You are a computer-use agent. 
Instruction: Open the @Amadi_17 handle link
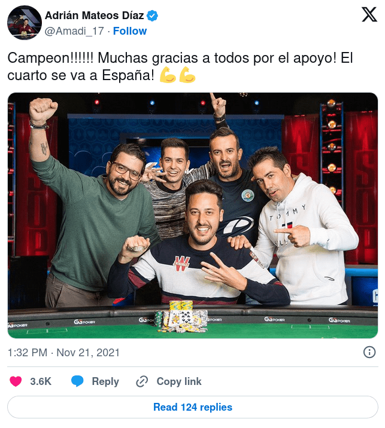[x=74, y=31]
